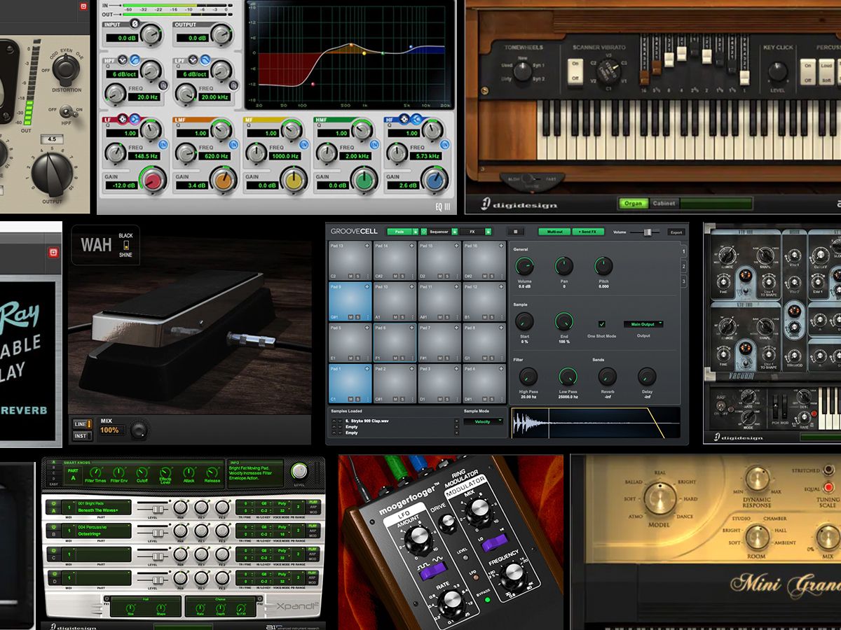Trigger GrooveCell Pad 6
This screenshot has width=841, height=630.
(395, 343)
